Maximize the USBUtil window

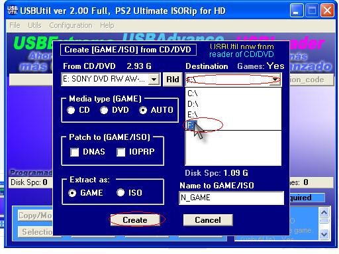click(312, 10)
